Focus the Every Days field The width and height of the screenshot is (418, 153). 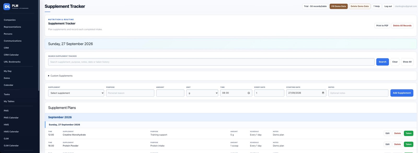pyautogui.click(x=269, y=93)
